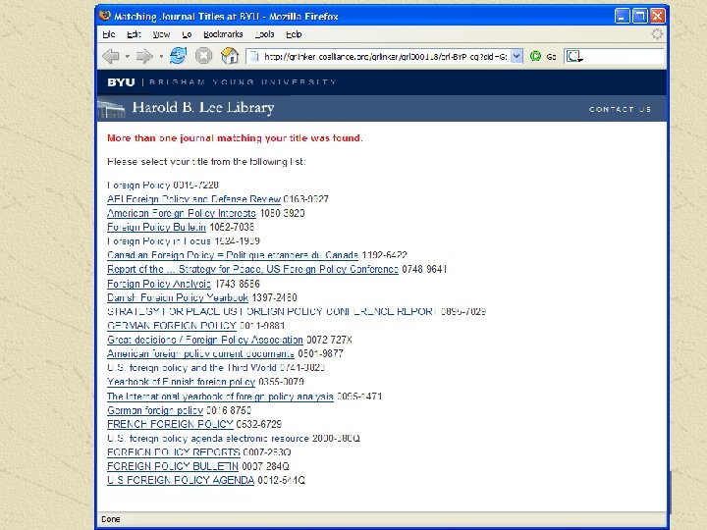Open the Tools menu
The width and height of the screenshot is (707, 530).
(265, 34)
